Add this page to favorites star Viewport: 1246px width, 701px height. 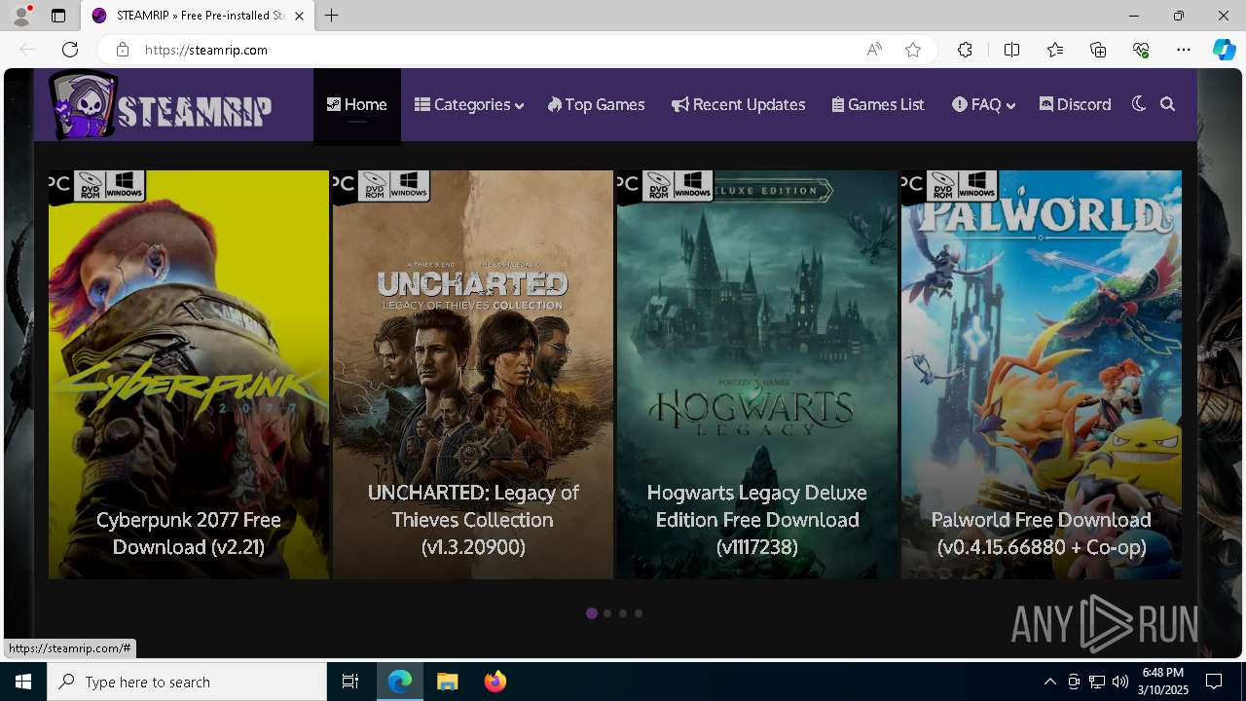coord(913,50)
